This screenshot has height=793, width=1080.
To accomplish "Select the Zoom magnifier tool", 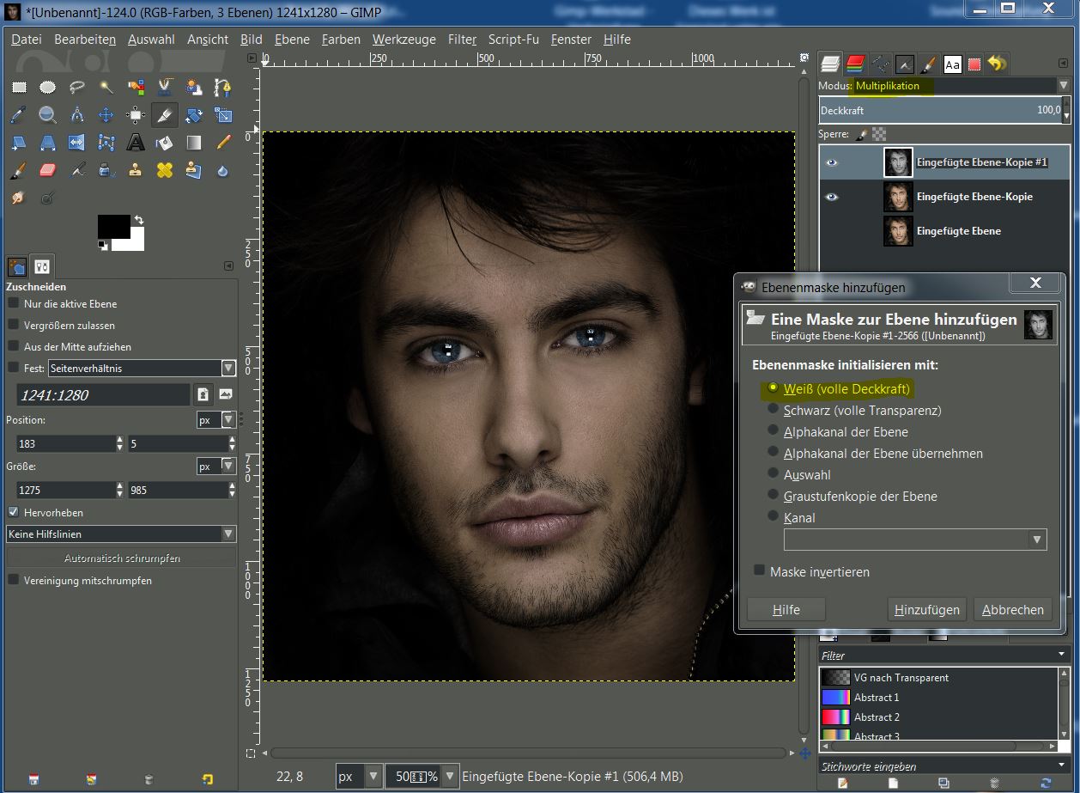I will coord(48,114).
